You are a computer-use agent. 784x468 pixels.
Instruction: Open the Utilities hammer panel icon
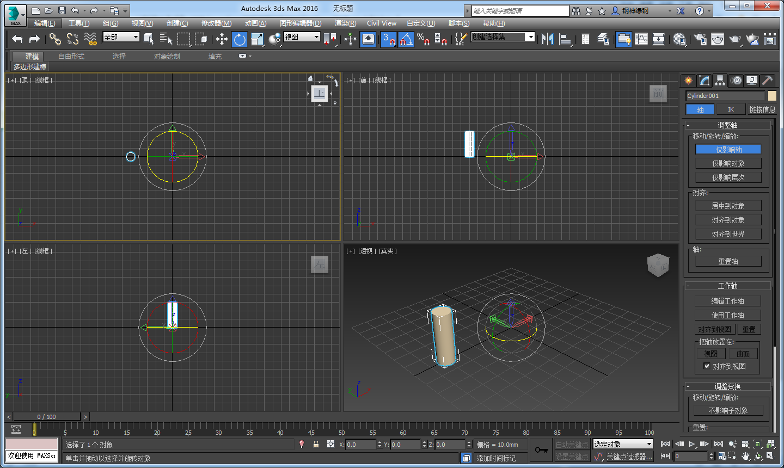tap(768, 81)
